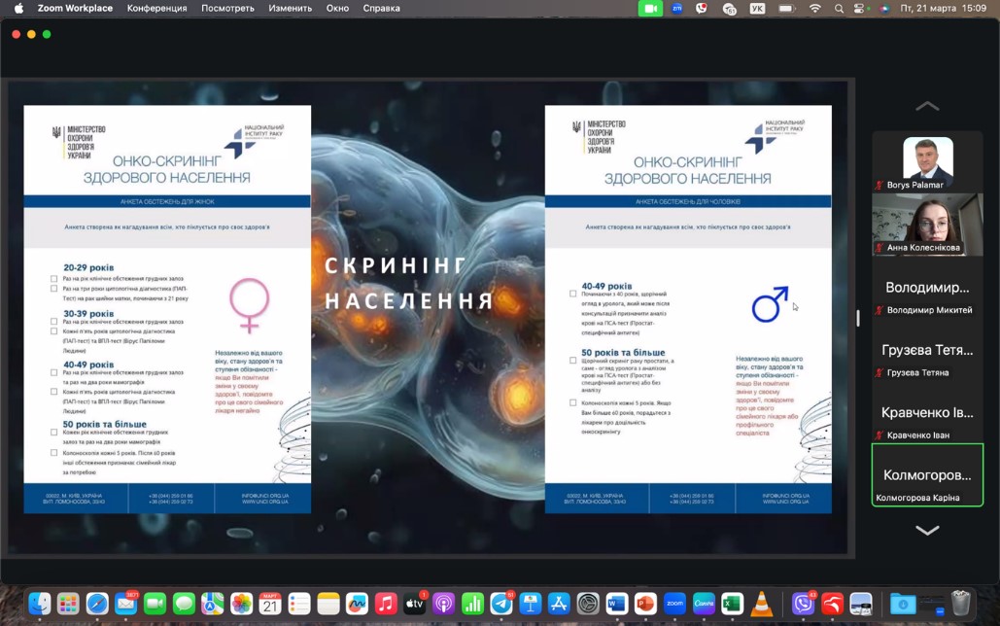The height and width of the screenshot is (626, 1000).
Task: Select Грузєва Тетяна participant tile
Action: coord(927,350)
